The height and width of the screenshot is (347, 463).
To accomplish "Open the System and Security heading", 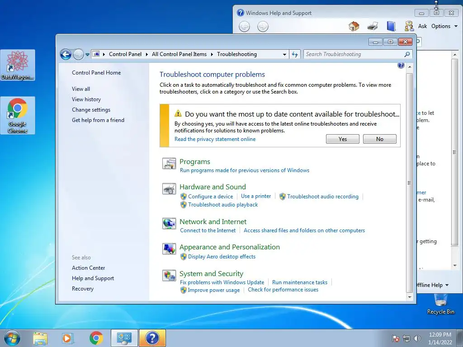I will click(212, 273).
